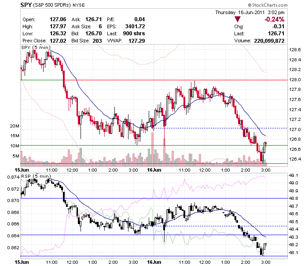308x266 pixels.
Task: Click the 0.864 ratio label on RSP chart
Action: 13,236
